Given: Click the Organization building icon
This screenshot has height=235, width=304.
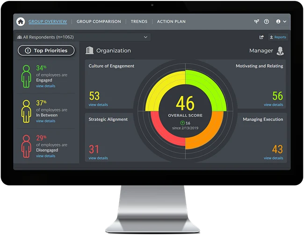Looking at the screenshot, I should (x=89, y=51).
